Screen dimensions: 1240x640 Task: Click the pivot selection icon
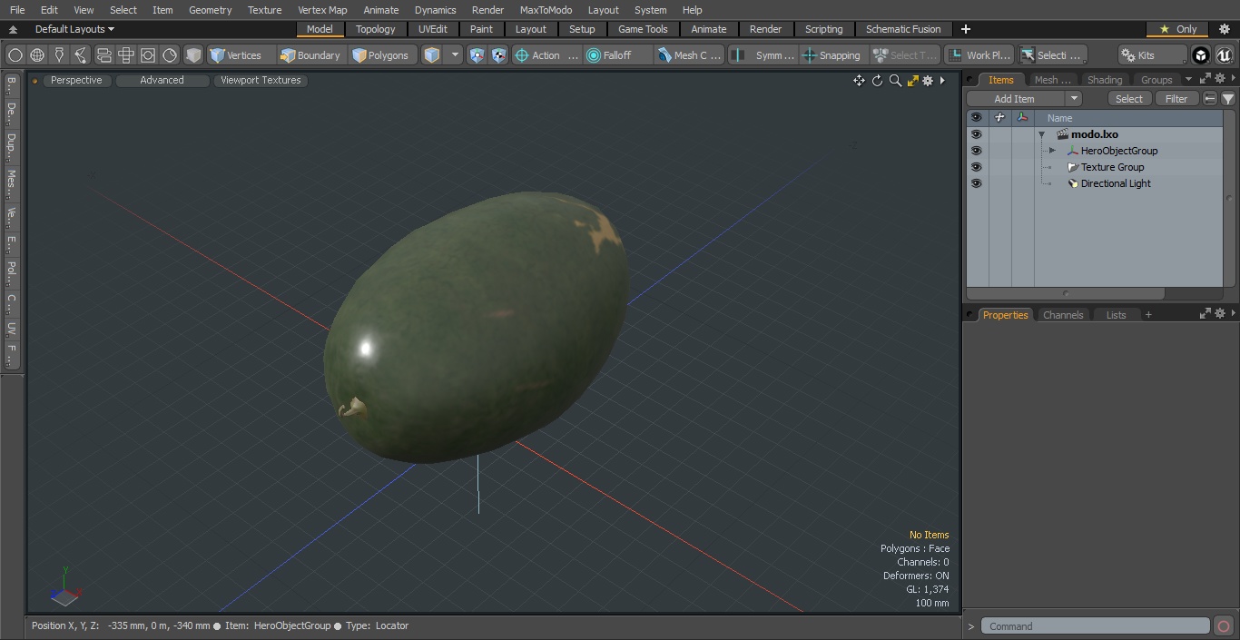(499, 55)
